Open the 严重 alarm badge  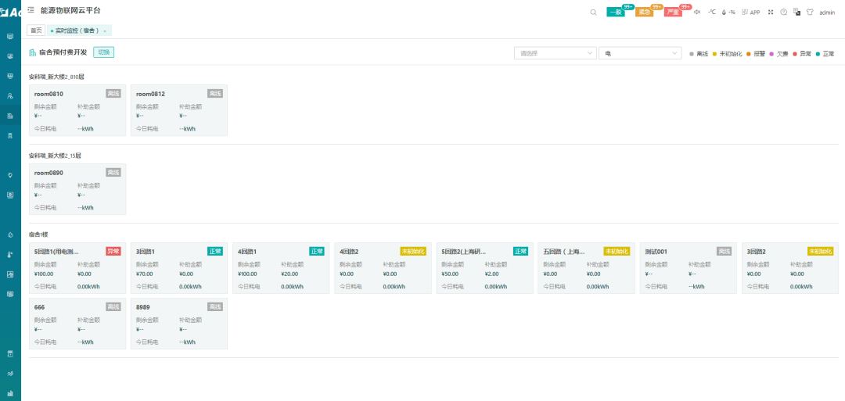(x=673, y=13)
